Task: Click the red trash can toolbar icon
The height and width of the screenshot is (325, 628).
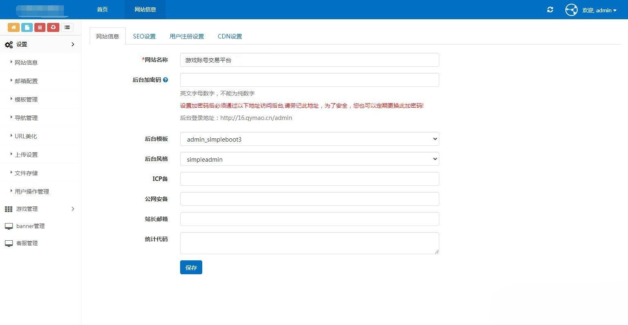Action: tap(39, 27)
